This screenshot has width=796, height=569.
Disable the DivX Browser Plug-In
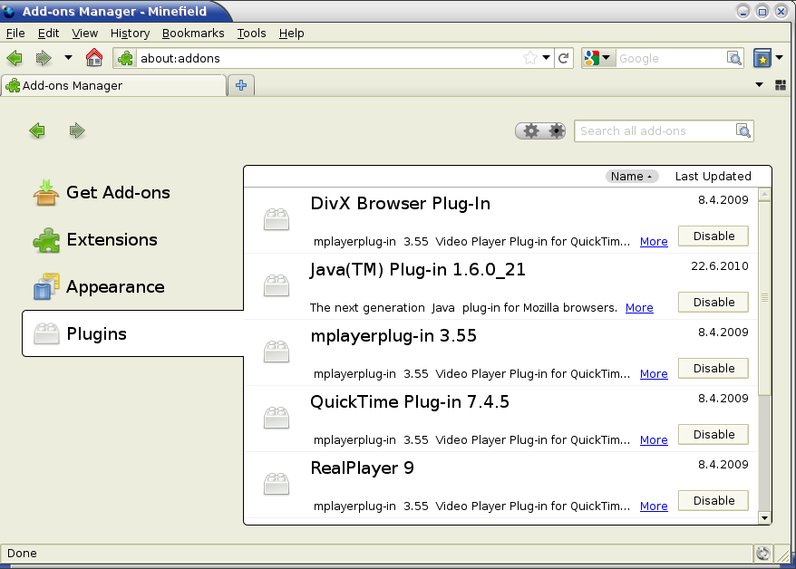713,236
